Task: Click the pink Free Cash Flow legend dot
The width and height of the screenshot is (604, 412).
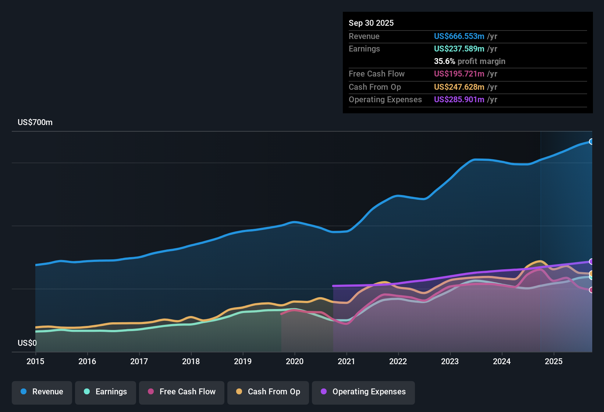Action: 150,392
